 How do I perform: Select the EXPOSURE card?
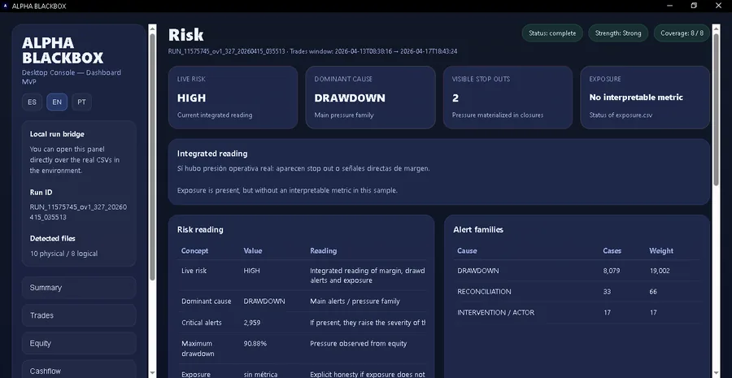[645, 98]
